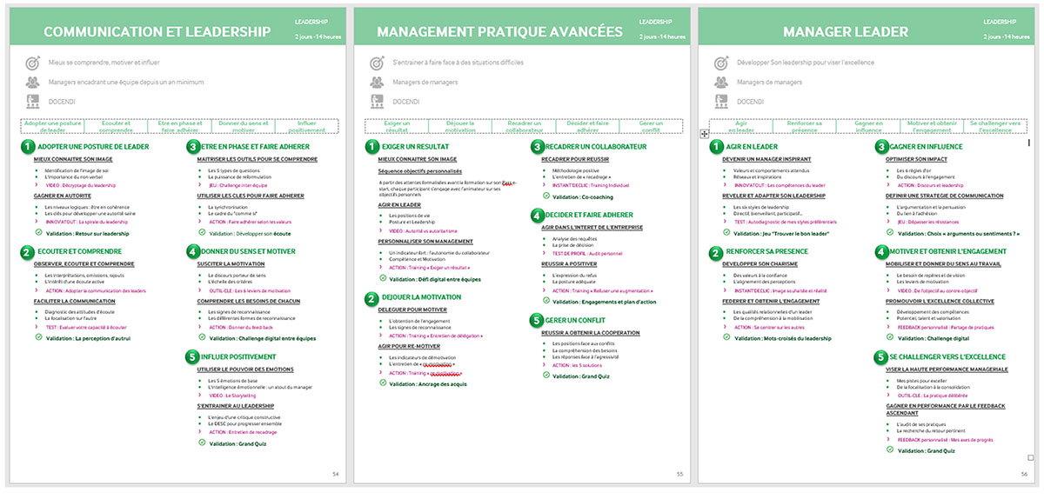
Task: Select the 'Ecouter et comprendre' cell in the overview table
Action: (x=117, y=127)
